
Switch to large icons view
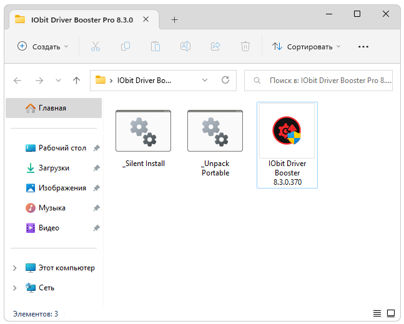click(x=391, y=313)
